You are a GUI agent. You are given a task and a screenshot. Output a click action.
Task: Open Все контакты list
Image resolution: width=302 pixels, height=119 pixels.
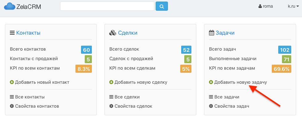(x=30, y=97)
